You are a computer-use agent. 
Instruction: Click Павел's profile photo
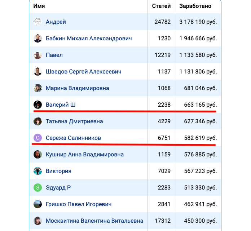(38, 55)
